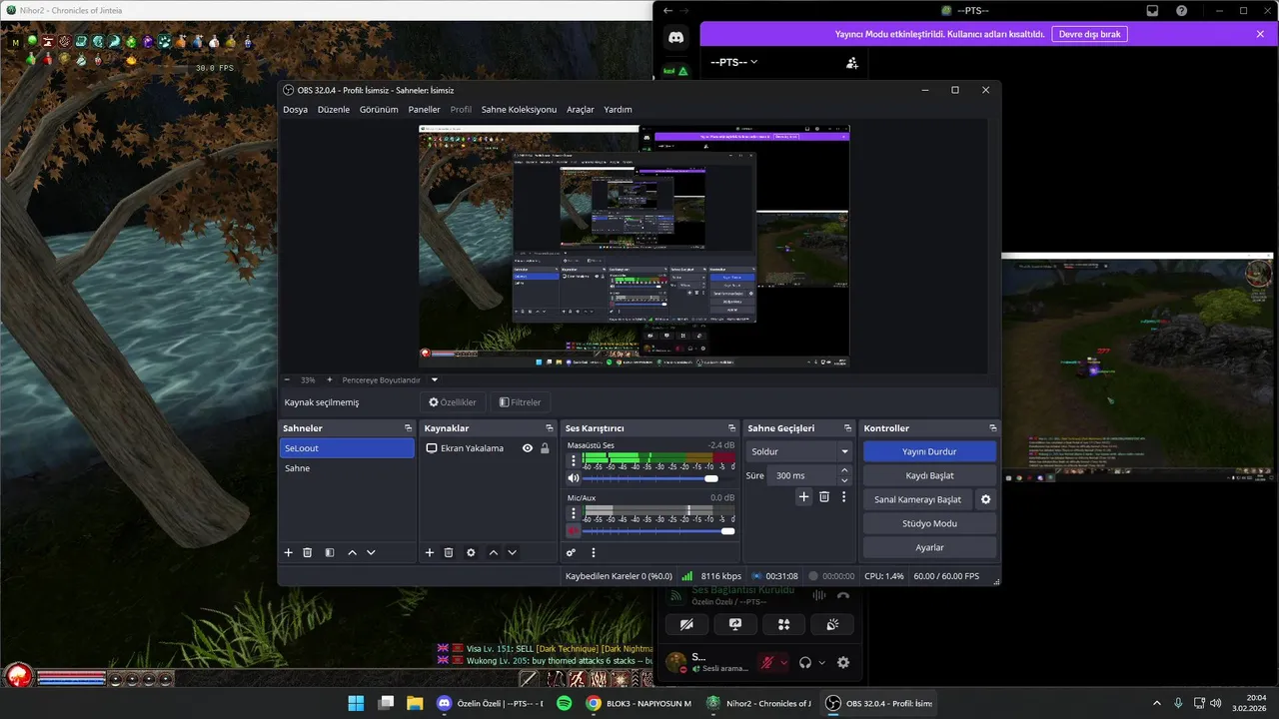Image resolution: width=1279 pixels, height=719 pixels.
Task: Open Araçlar menu in OBS
Action: [580, 110]
